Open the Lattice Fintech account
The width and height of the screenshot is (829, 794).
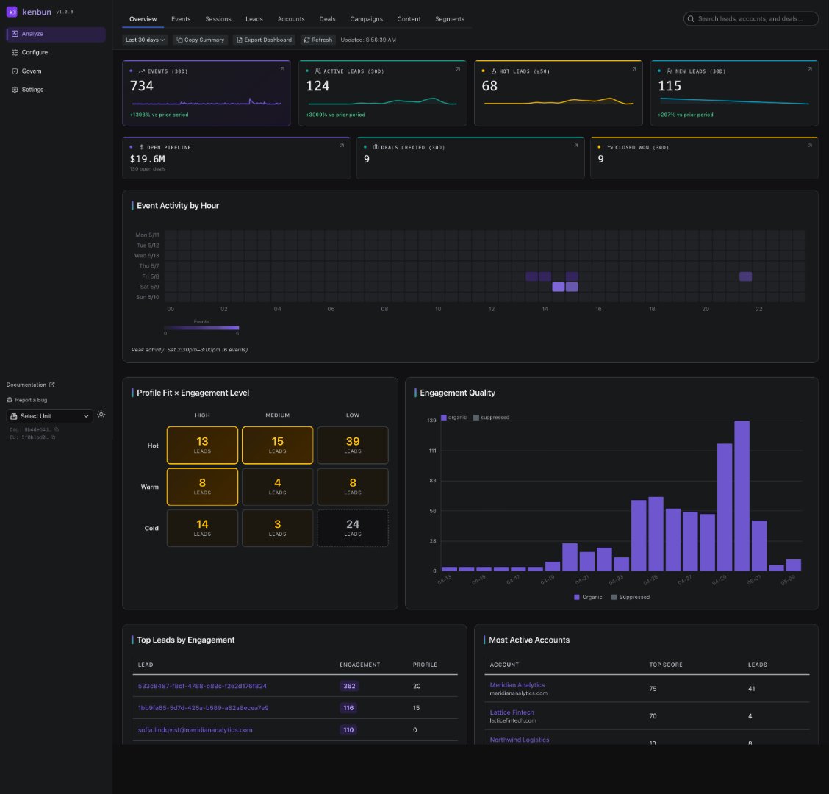point(512,712)
